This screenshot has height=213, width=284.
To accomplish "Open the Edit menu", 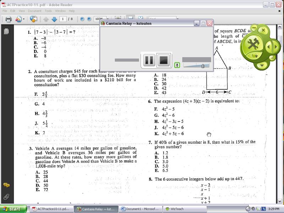I will (x=13, y=11).
